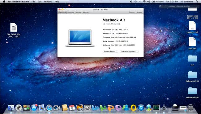Open FaceTime camera icon in dock
Screen dimensions: 201x114
tap(57, 107)
